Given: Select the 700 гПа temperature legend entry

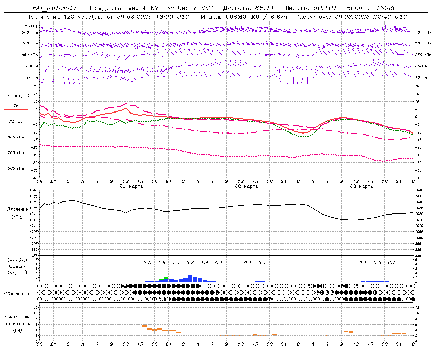Looking at the screenshot, I should [16, 153].
